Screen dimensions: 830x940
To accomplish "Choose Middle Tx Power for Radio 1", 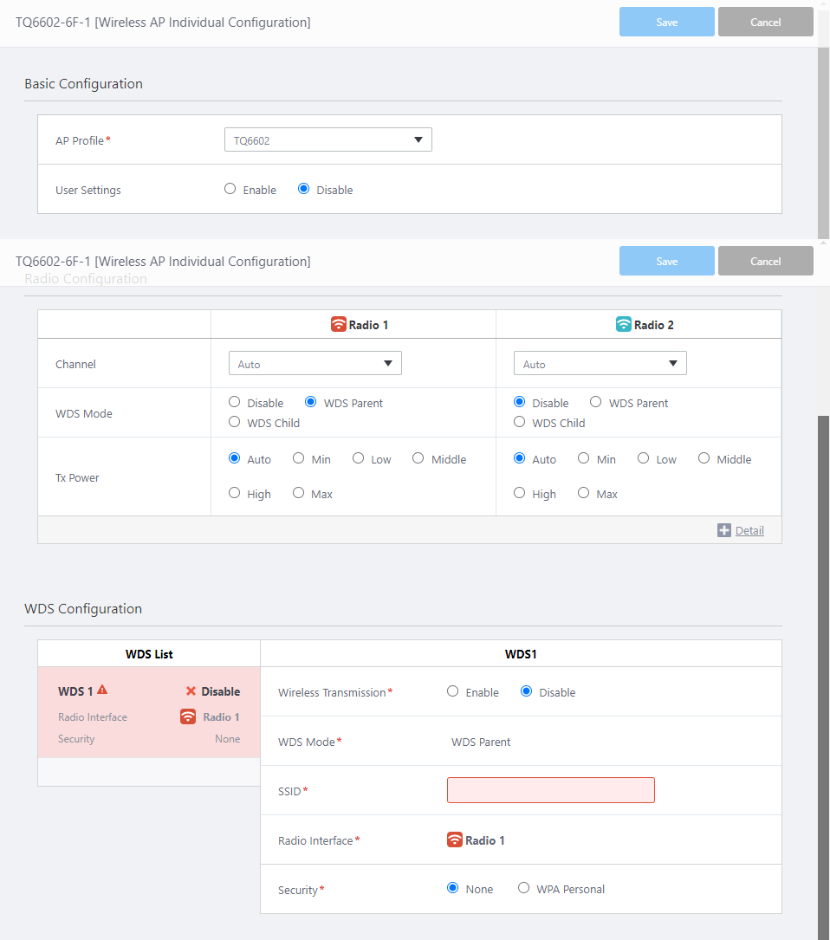I will point(418,458).
